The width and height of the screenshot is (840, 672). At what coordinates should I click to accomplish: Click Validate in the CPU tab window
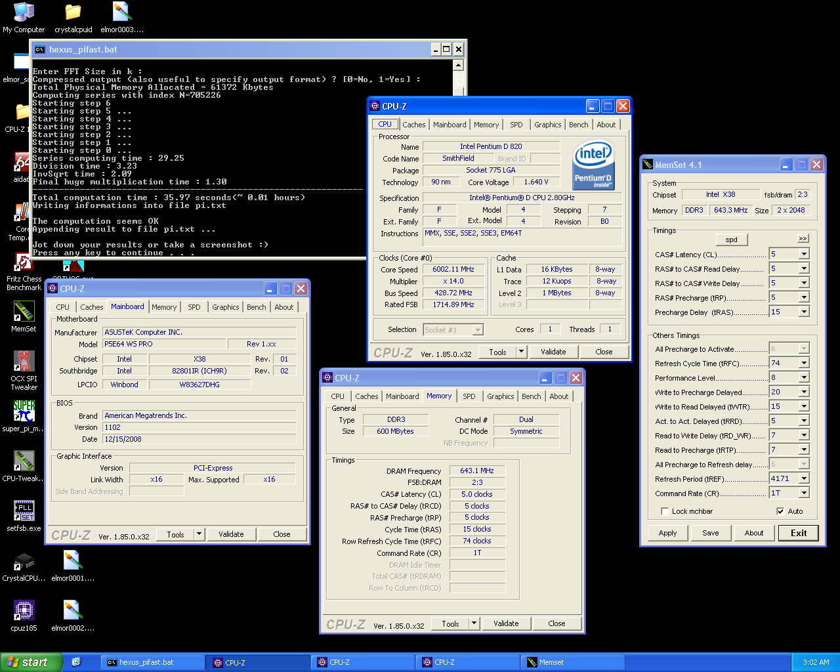(553, 352)
